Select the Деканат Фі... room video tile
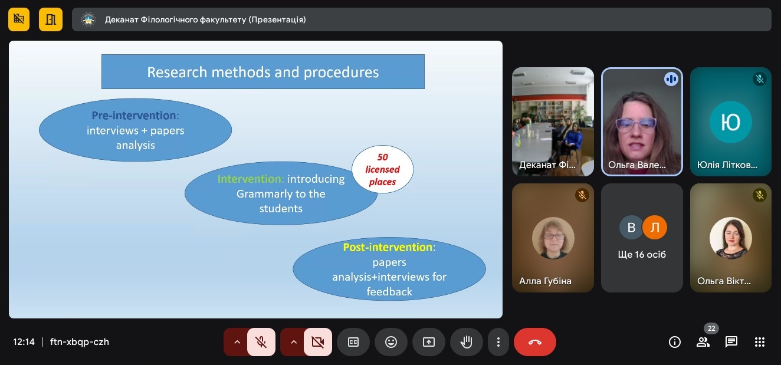The width and height of the screenshot is (781, 365). (553, 122)
